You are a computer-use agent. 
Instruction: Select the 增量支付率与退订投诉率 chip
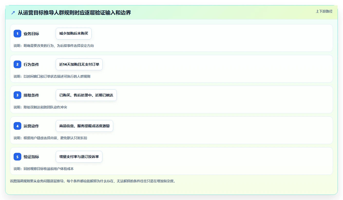[79, 157]
